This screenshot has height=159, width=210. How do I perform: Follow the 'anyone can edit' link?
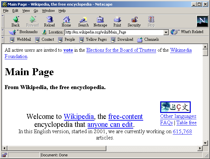[x=110, y=125]
